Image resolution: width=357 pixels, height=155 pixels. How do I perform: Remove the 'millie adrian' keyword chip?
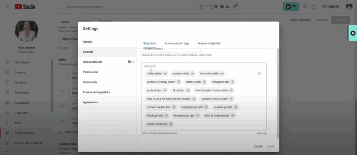[x=165, y=74]
